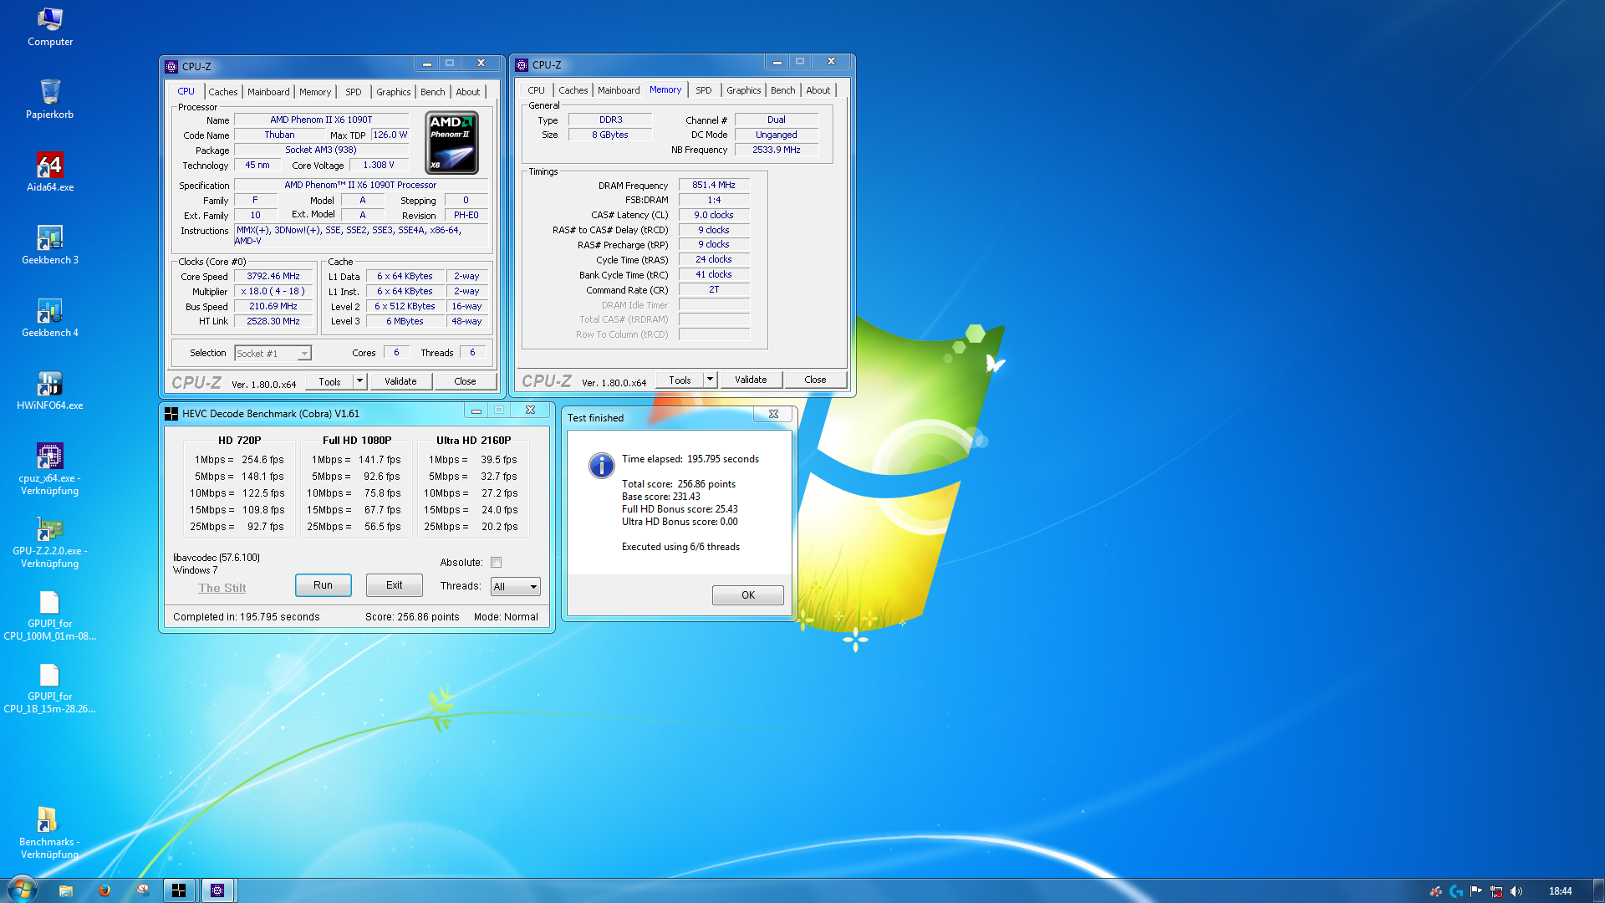This screenshot has height=903, width=1605.
Task: Click Core Speed value 3792.46 MHz
Action: pyautogui.click(x=273, y=277)
